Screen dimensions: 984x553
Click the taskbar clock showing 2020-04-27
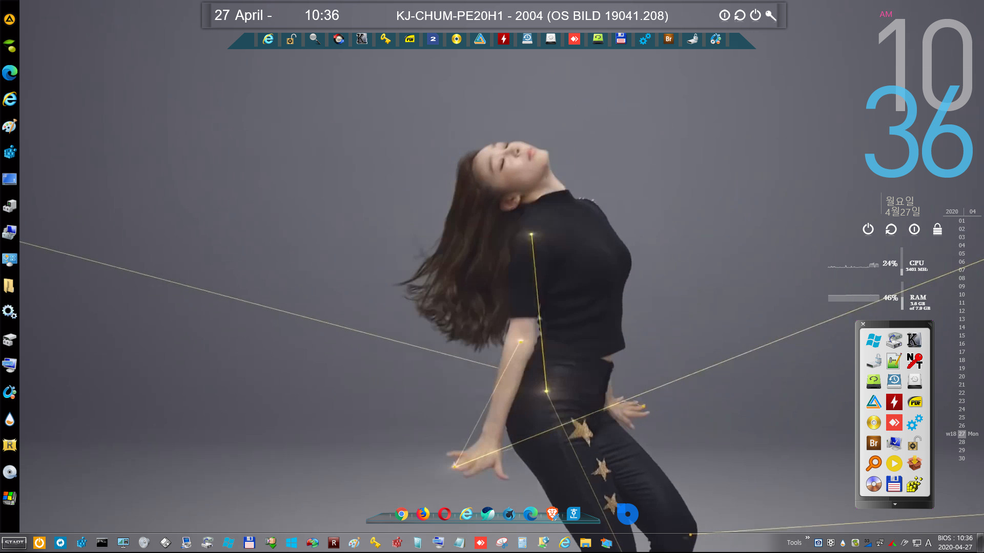pyautogui.click(x=955, y=542)
